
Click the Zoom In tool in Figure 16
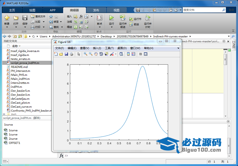pyautogui.click(x=86, y=54)
